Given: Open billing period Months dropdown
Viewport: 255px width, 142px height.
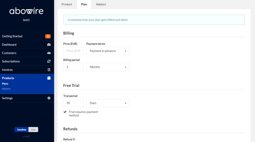Looking at the screenshot, I should pyautogui.click(x=108, y=67).
